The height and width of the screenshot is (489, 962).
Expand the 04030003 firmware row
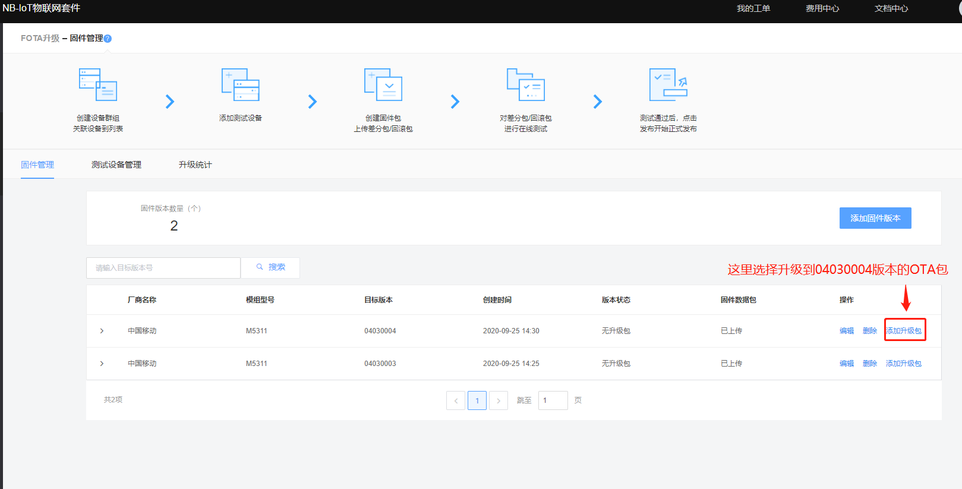(x=102, y=364)
